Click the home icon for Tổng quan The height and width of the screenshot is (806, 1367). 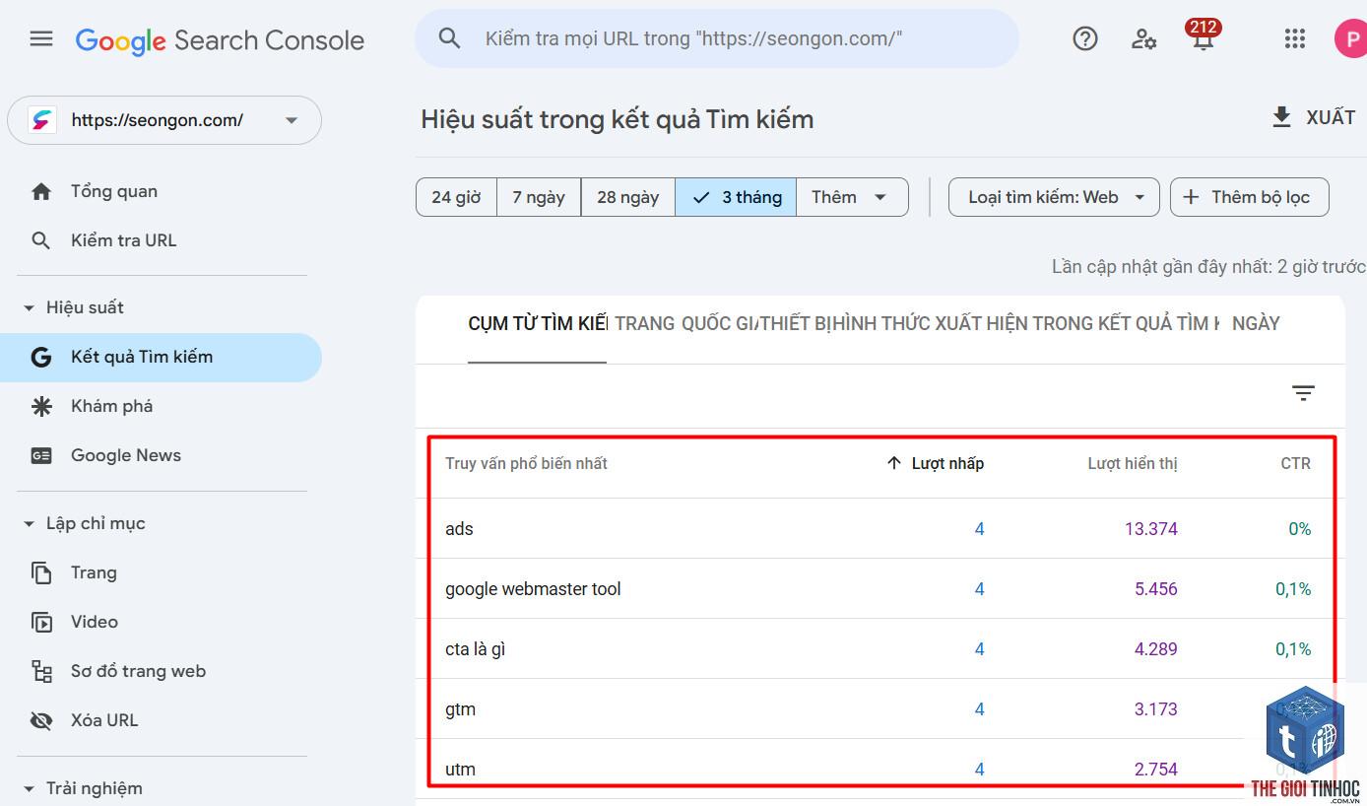point(41,191)
